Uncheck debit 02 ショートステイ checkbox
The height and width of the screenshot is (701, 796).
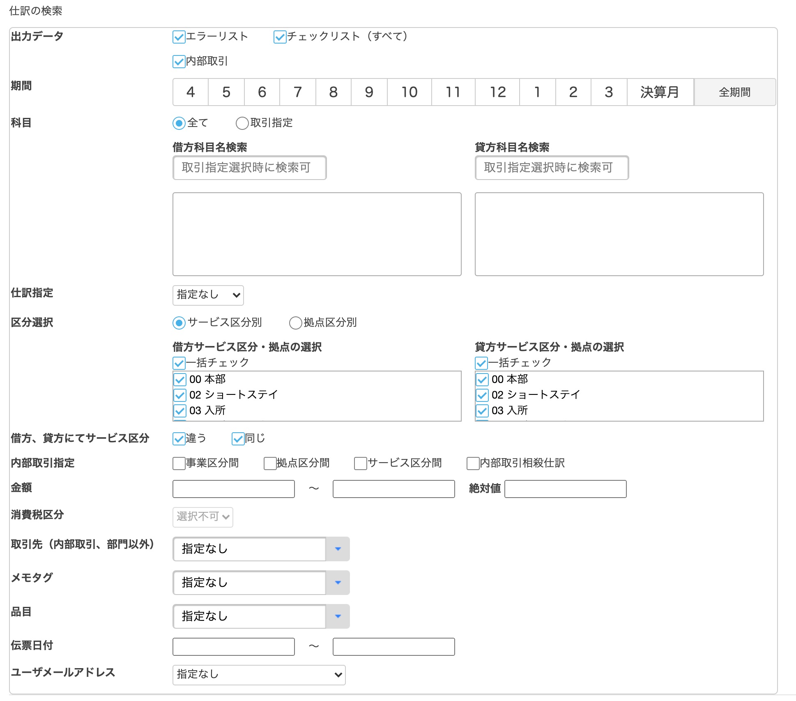pos(180,395)
